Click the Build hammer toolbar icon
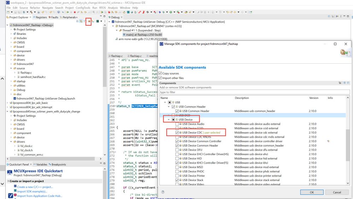Screen dimensions: 353x199 (x=31, y=12)
